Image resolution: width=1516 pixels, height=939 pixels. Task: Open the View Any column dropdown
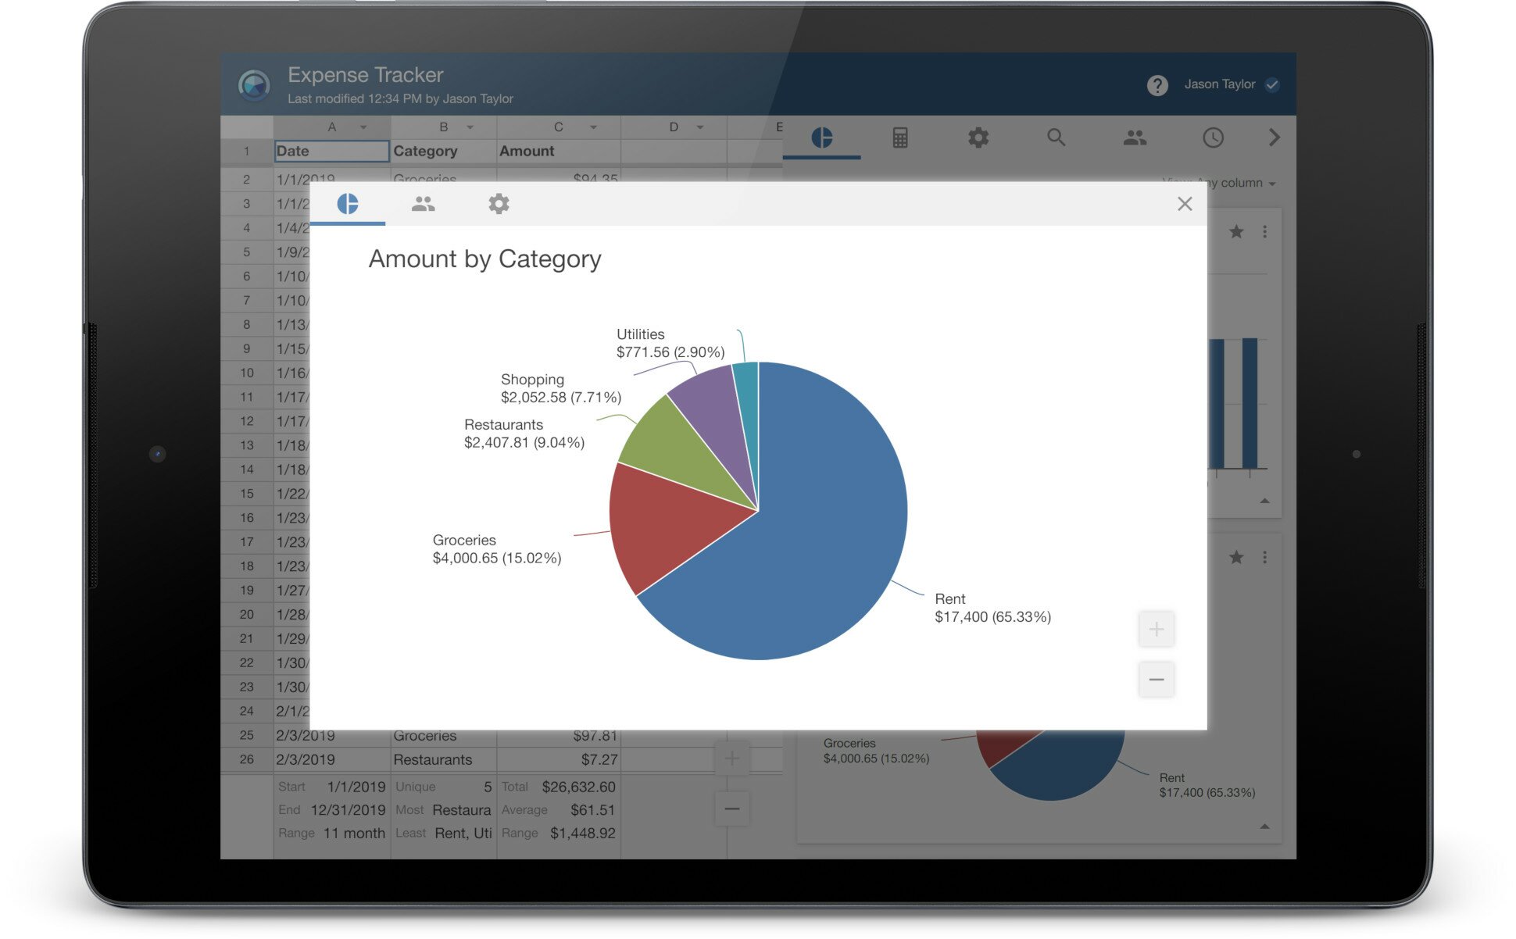click(1242, 183)
